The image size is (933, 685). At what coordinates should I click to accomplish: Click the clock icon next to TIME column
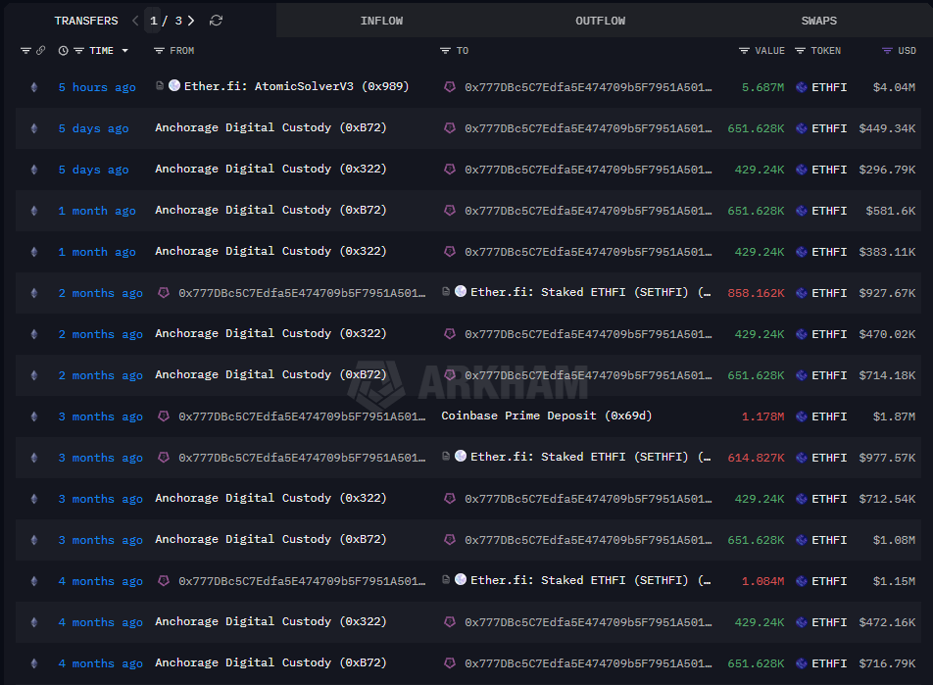(x=64, y=50)
